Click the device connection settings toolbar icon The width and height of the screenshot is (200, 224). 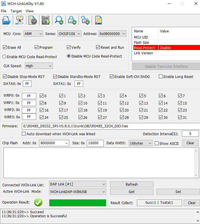point(20,20)
